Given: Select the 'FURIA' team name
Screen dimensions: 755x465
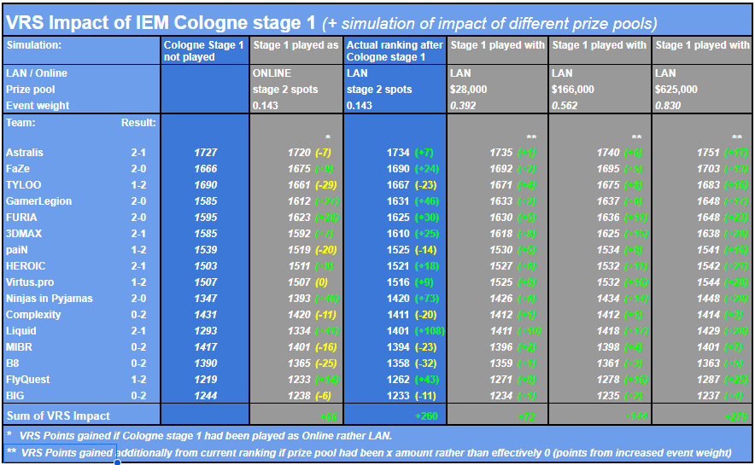Looking at the screenshot, I should point(21,218).
